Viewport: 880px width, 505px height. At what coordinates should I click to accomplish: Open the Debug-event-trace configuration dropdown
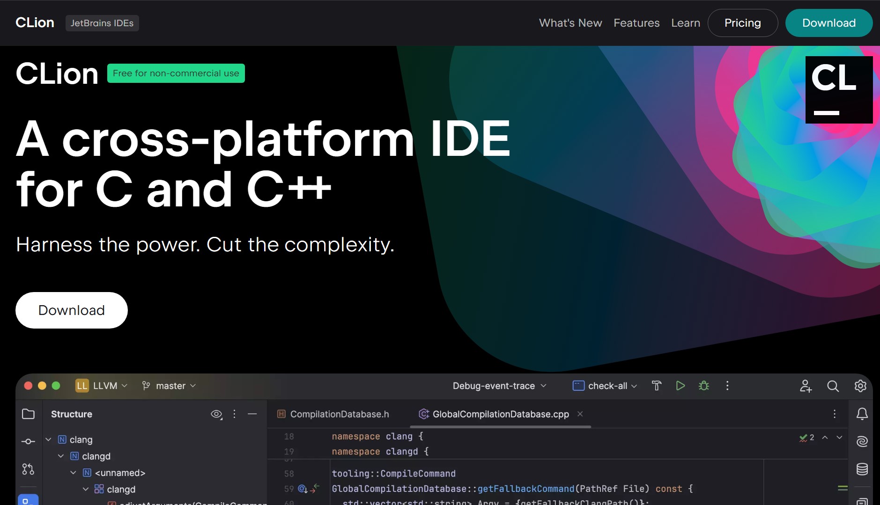point(499,386)
